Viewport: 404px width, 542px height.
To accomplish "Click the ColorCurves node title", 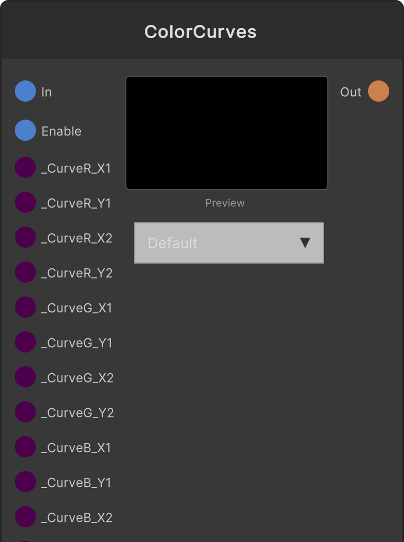I will point(200,32).
